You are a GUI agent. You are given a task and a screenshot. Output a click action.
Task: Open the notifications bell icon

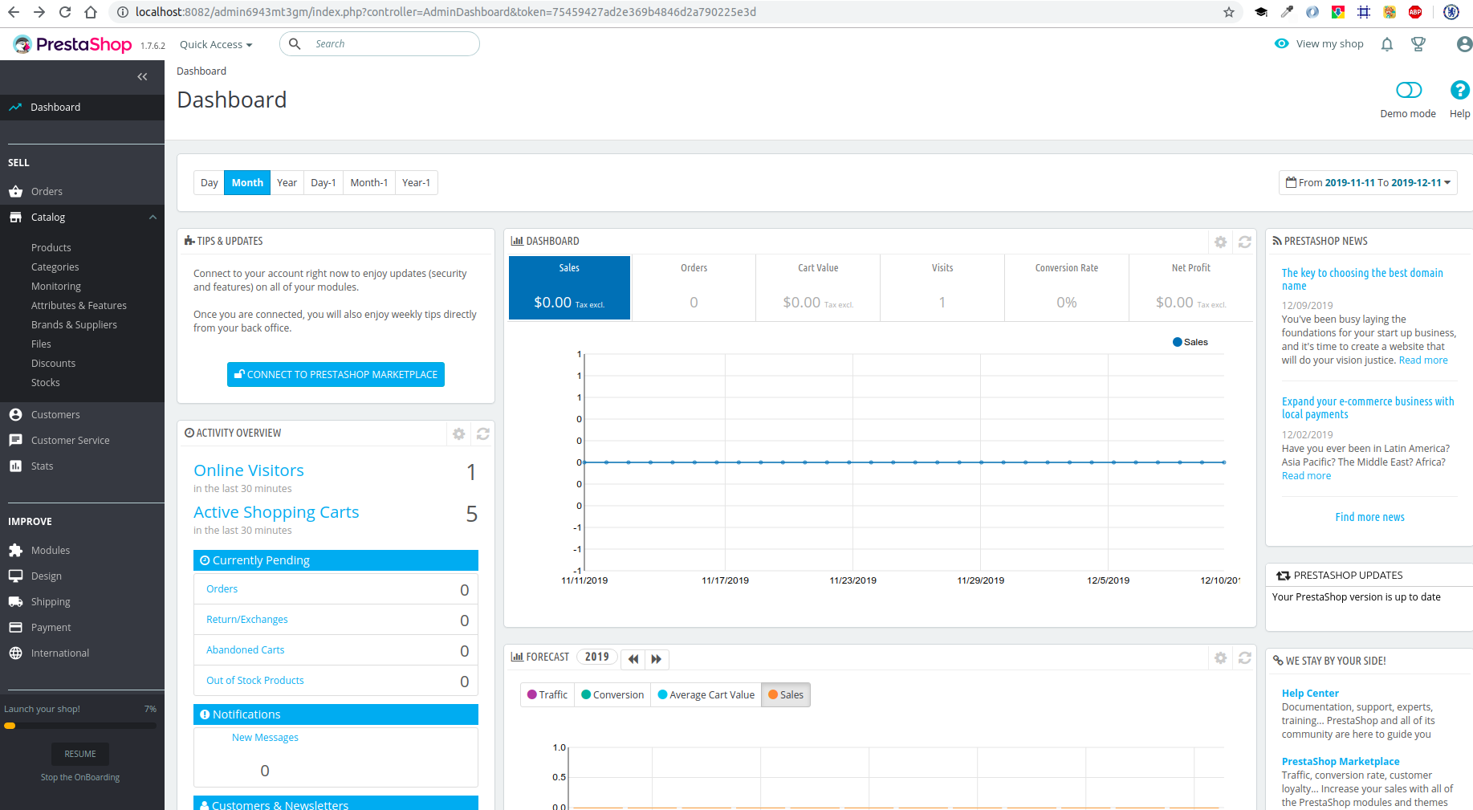[x=1386, y=44]
